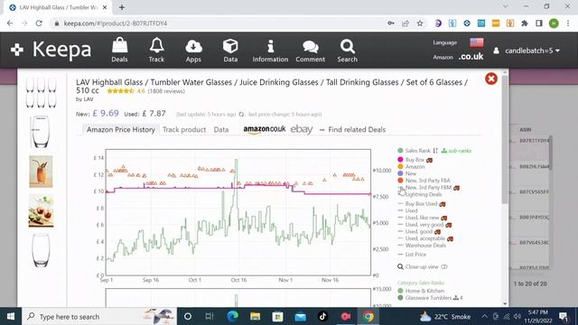This screenshot has height=325, width=578.
Task: Search this product on ebay
Action: coord(302,129)
